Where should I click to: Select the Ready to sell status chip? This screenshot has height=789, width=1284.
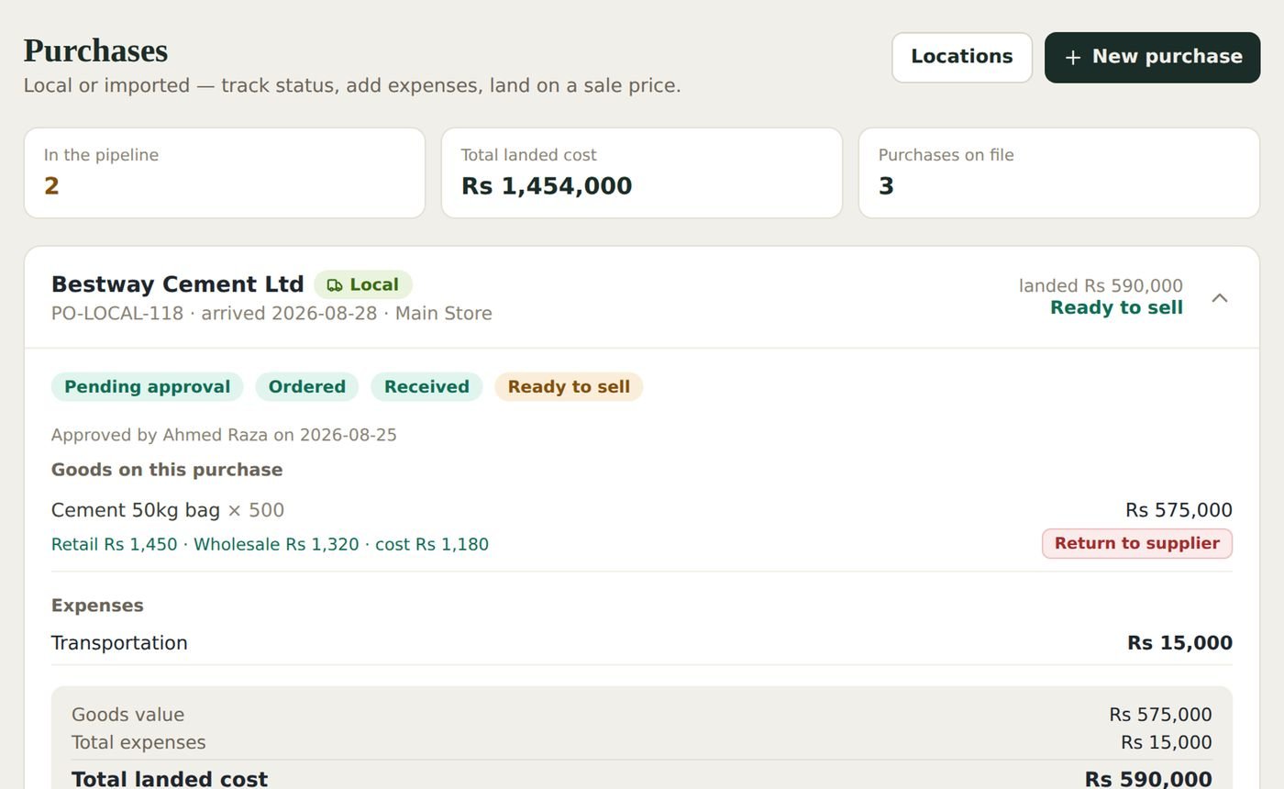[569, 387]
